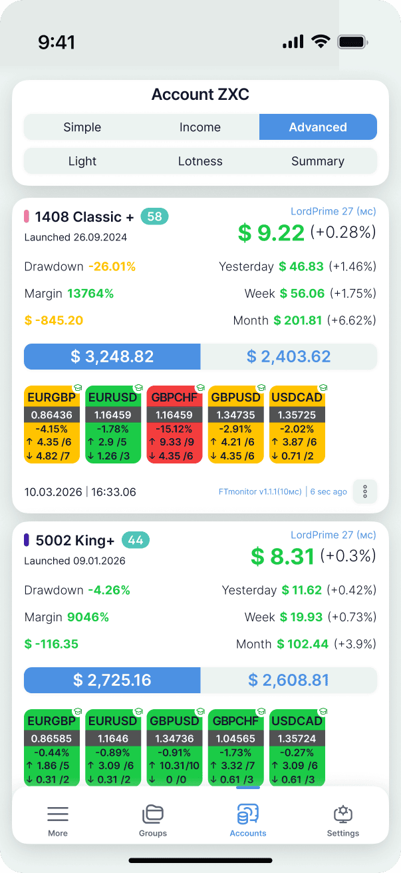
Task: Tap the Accounts icon in bottom bar
Action: point(248,814)
